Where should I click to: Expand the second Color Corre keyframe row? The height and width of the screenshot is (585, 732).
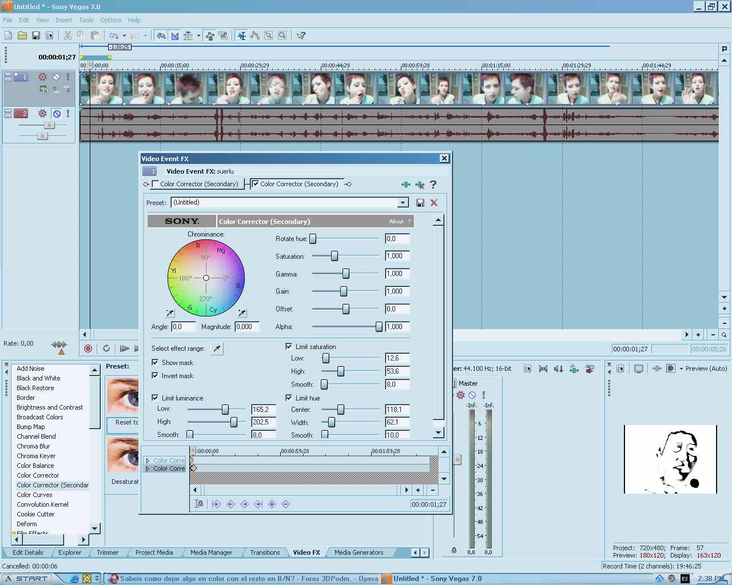point(148,468)
